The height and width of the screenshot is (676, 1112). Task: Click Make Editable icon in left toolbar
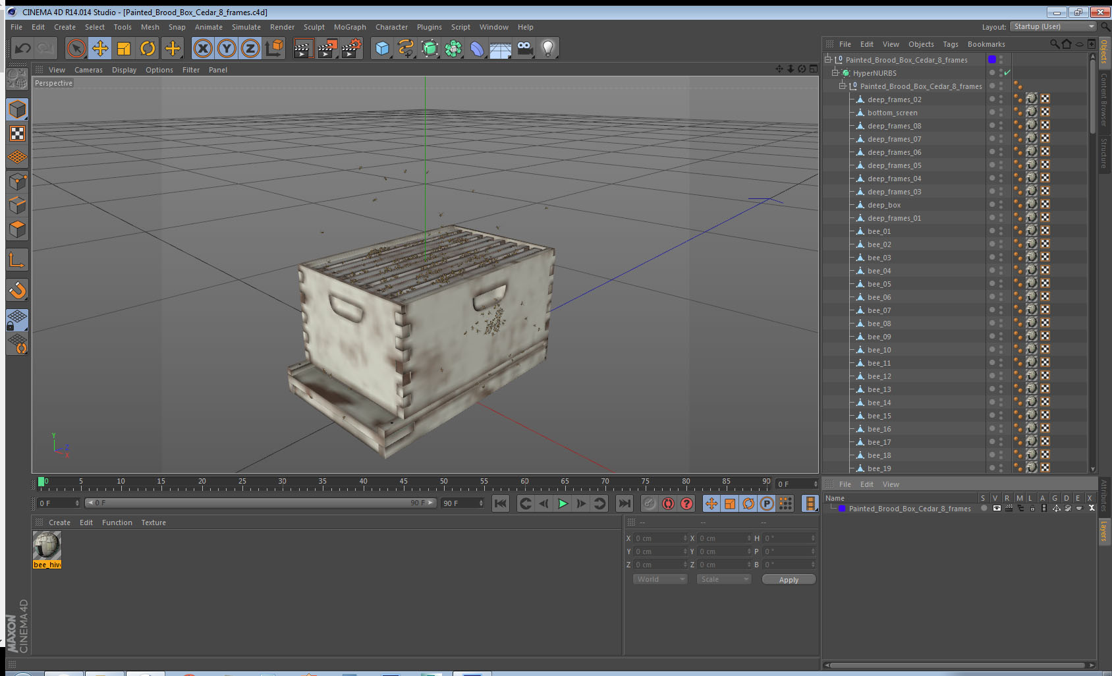pos(17,79)
